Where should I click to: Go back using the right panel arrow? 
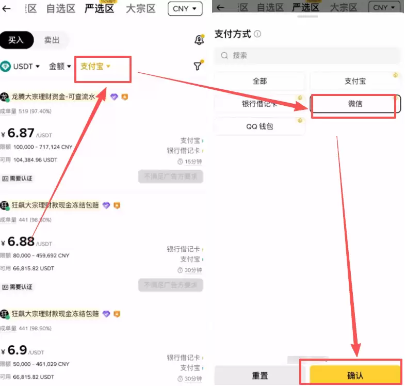(x=220, y=8)
